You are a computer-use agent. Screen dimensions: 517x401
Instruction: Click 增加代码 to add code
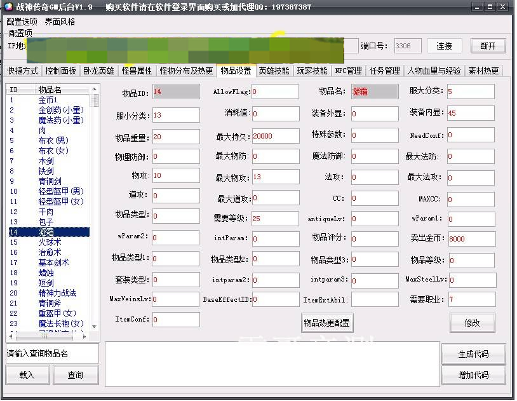473,375
